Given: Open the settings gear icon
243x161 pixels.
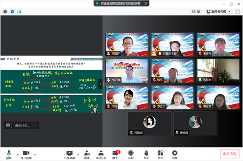Looking at the screenshot, I should tap(175, 155).
